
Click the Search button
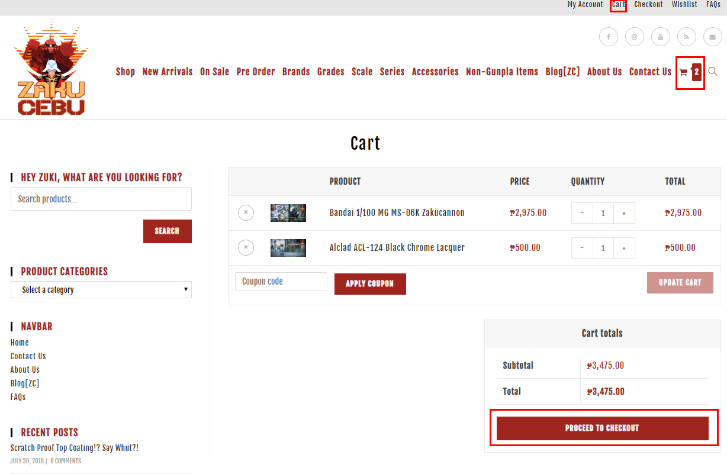pos(168,231)
